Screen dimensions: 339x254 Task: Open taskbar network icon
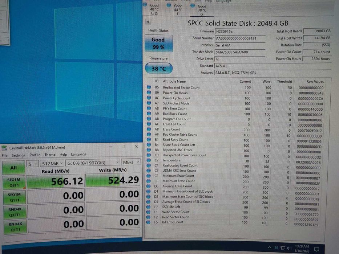click(x=283, y=248)
